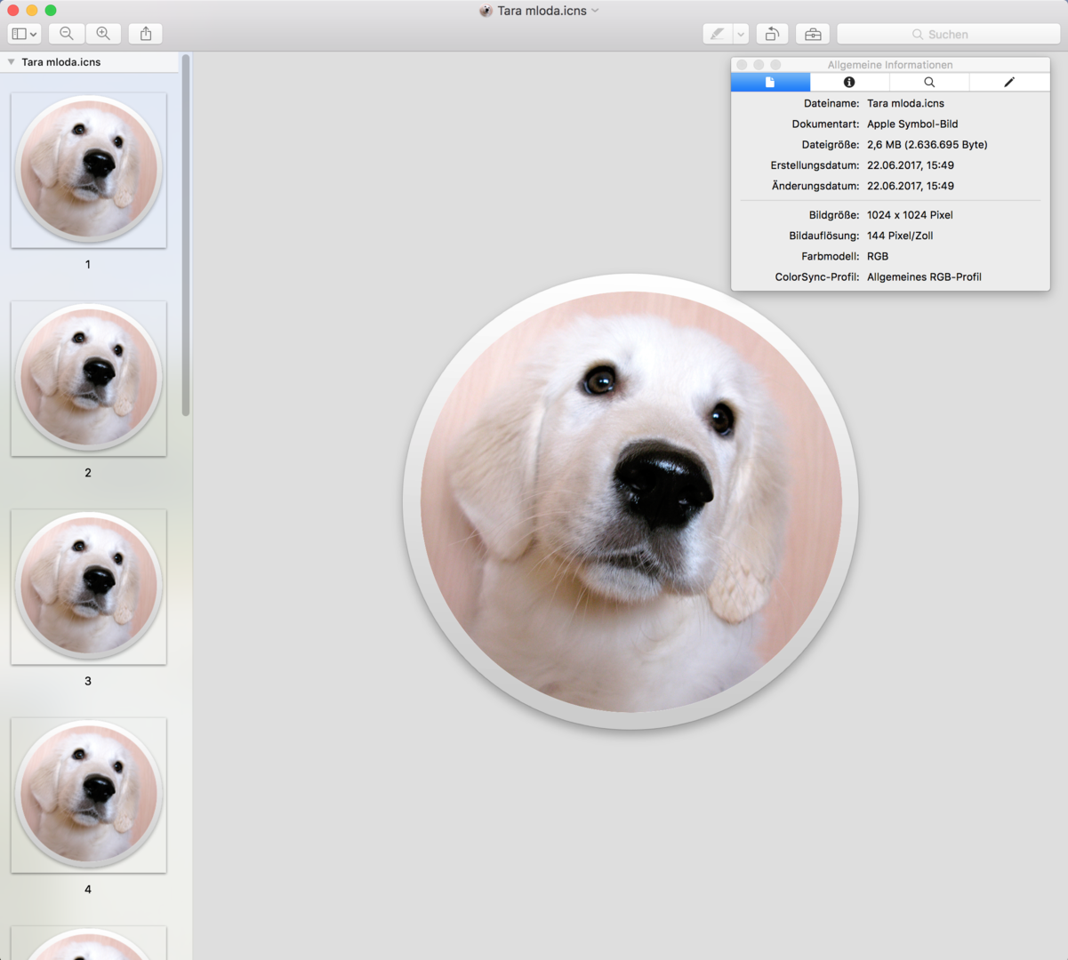The height and width of the screenshot is (960, 1068).
Task: Select the general info document tab in inspector
Action: 770,82
